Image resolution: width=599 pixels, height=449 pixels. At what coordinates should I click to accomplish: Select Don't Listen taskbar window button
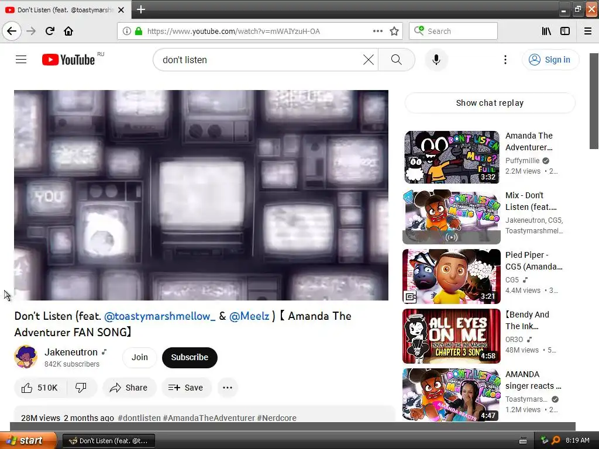108,441
